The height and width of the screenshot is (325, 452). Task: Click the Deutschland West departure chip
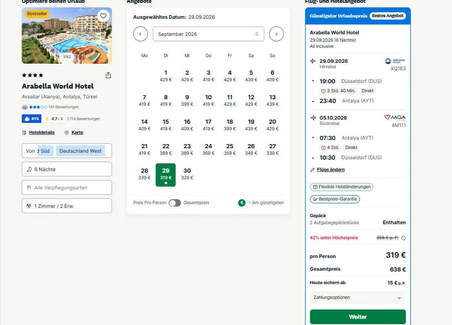80,151
